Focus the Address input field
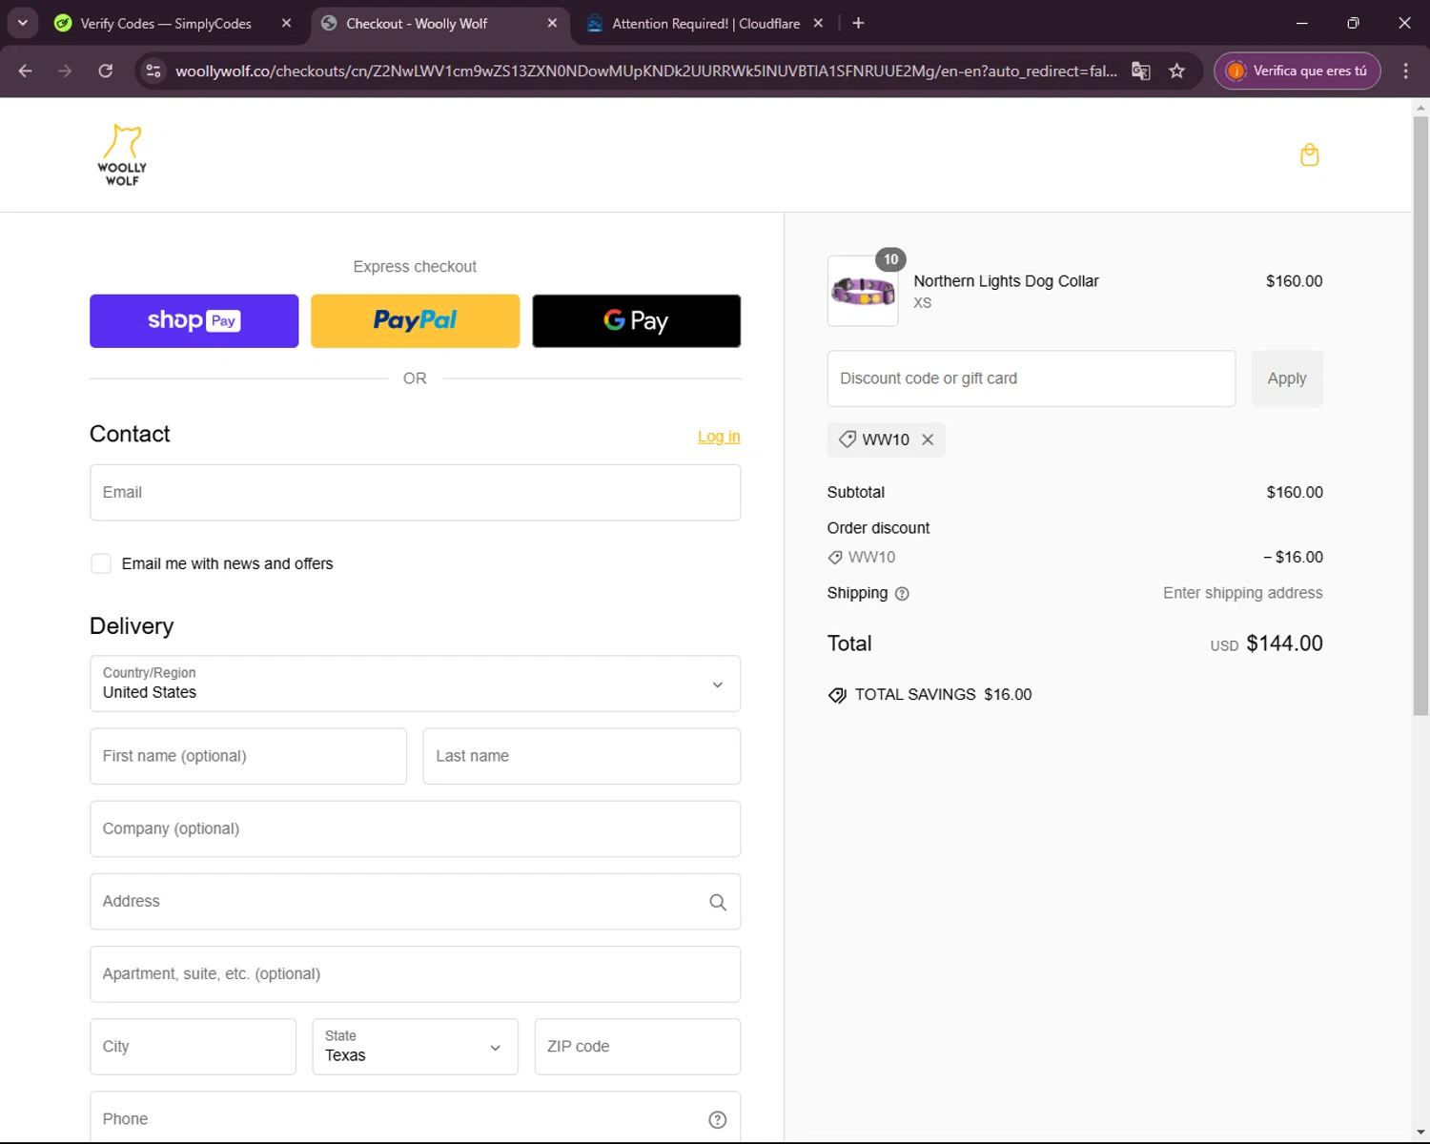This screenshot has width=1430, height=1144. [x=415, y=902]
